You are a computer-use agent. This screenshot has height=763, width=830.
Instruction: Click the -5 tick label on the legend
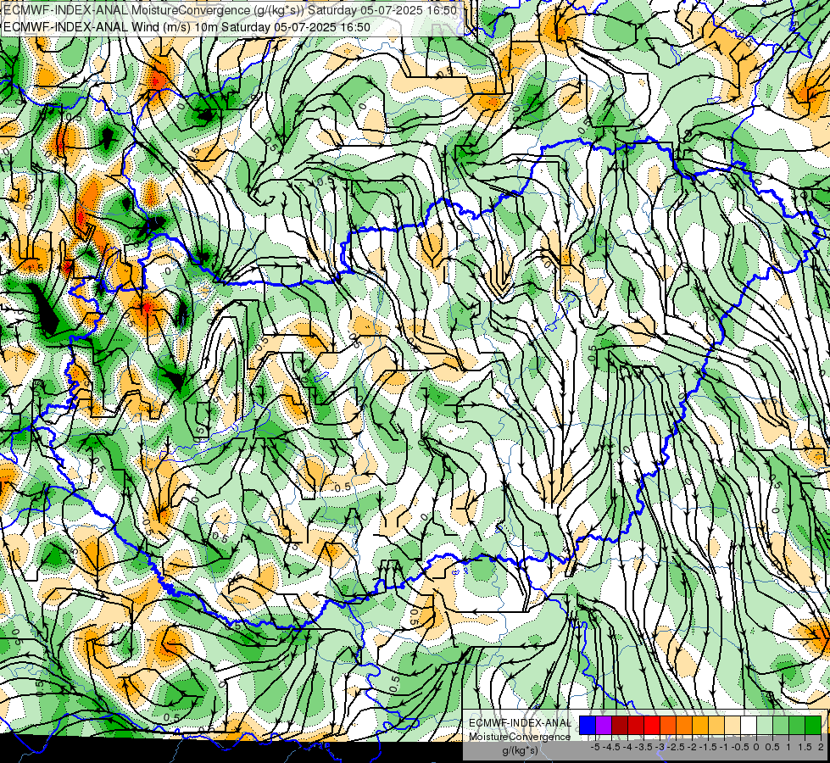595,747
